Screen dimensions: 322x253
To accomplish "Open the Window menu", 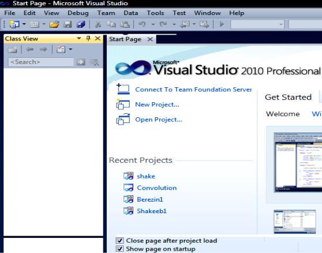I will pos(207,13).
